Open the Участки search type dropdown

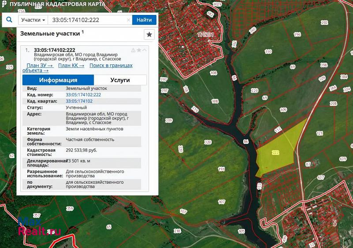(x=33, y=20)
